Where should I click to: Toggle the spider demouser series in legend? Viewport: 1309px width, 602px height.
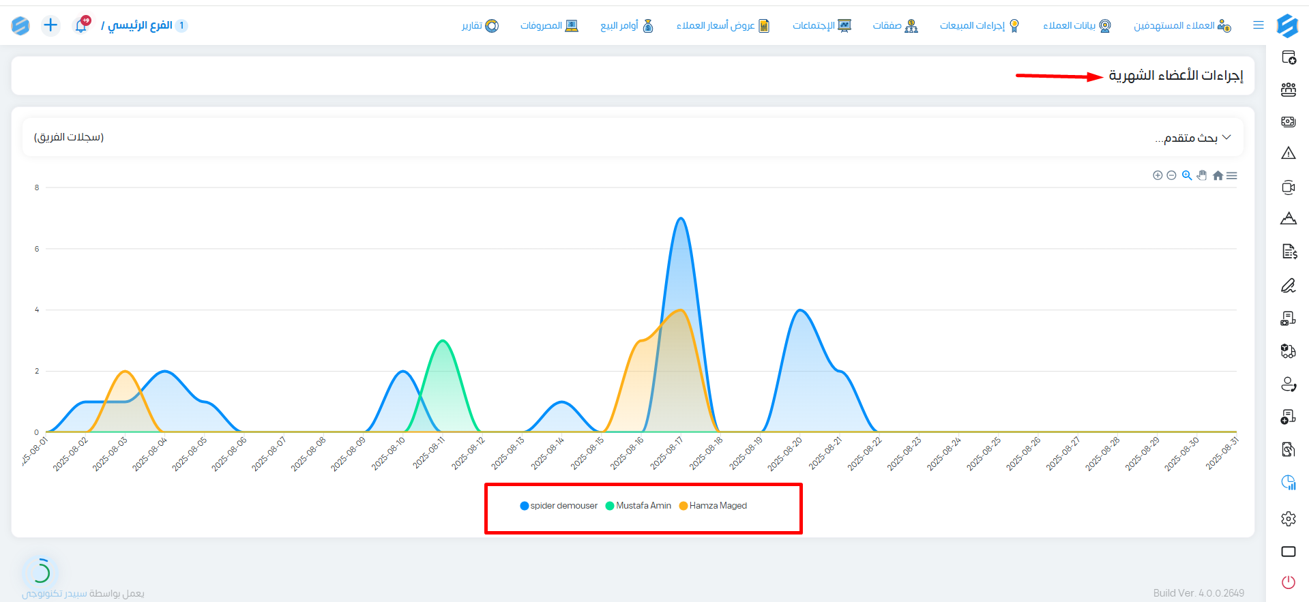pos(559,506)
